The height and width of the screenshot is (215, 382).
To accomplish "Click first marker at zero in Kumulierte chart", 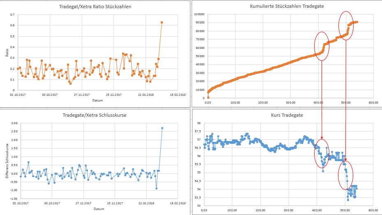I will pyautogui.click(x=208, y=98).
